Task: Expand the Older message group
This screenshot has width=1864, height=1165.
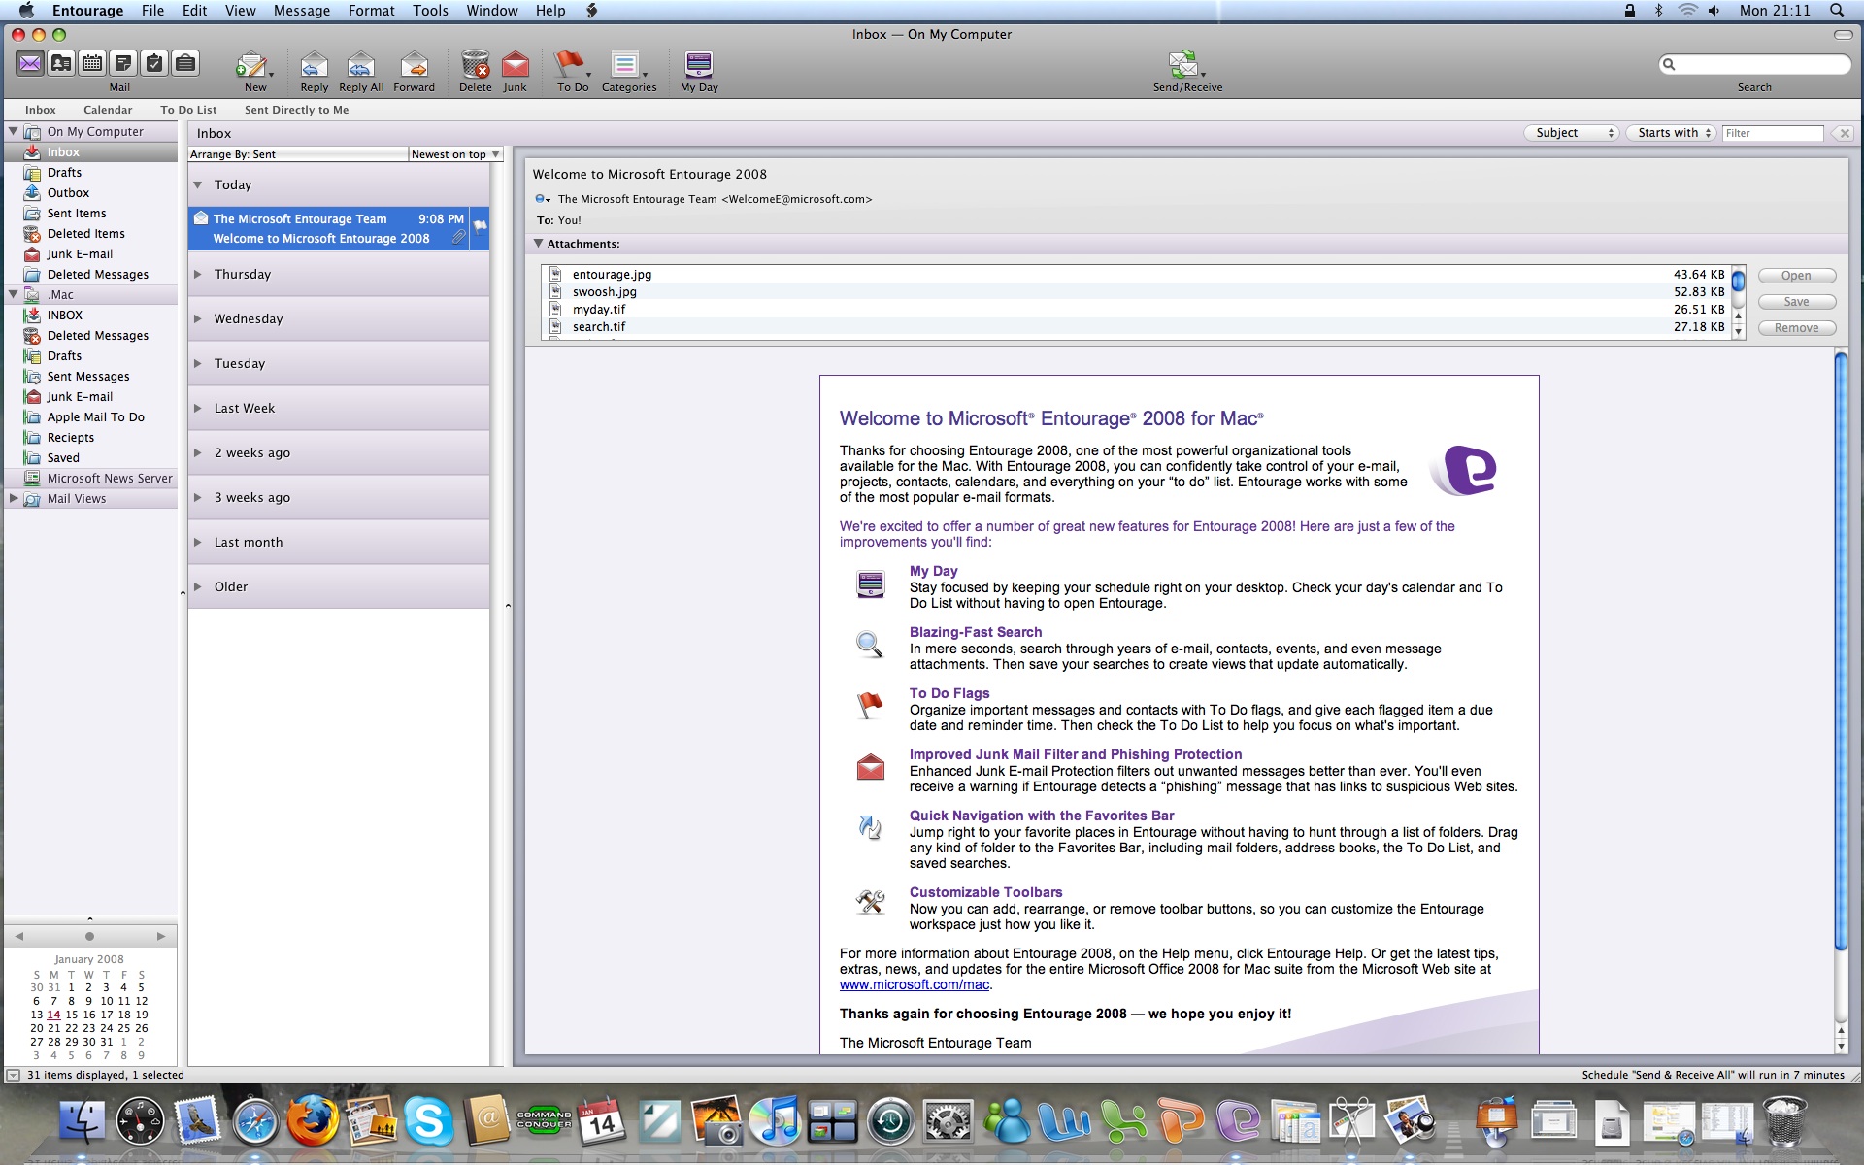Action: click(197, 586)
